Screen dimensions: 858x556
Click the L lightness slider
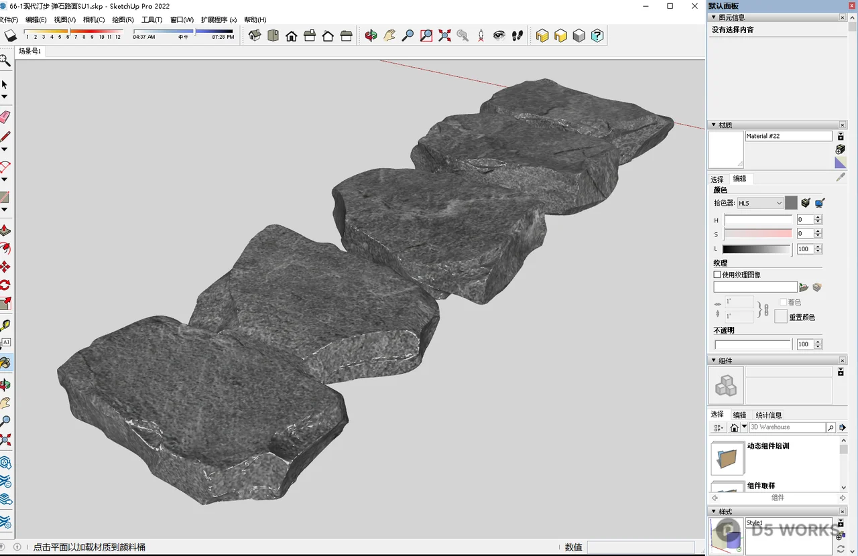pos(757,249)
